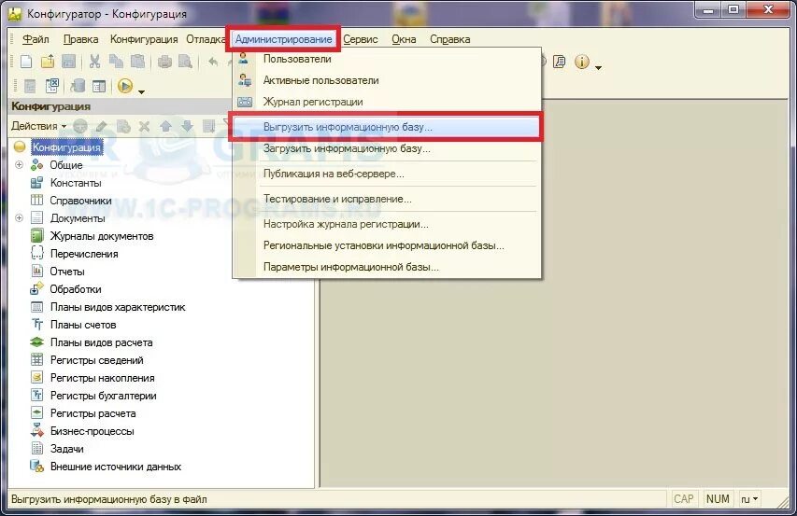Start debugging with the yellow play icon

point(125,86)
